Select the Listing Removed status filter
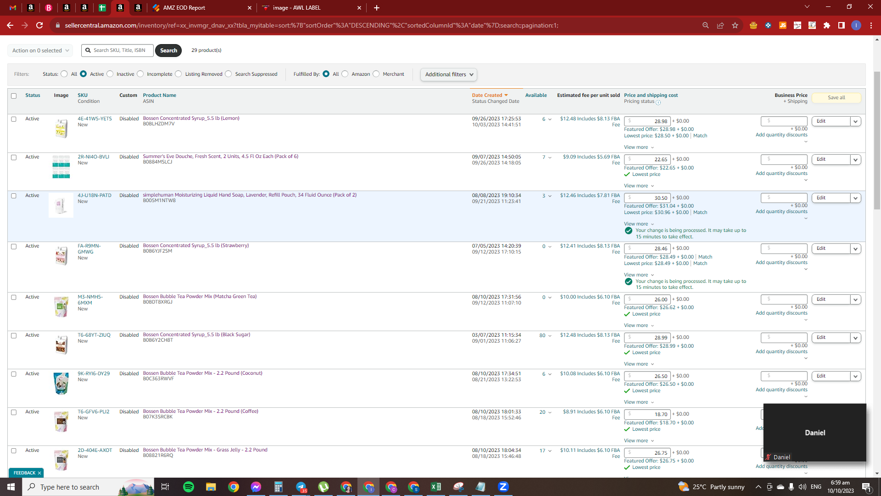 coord(178,74)
